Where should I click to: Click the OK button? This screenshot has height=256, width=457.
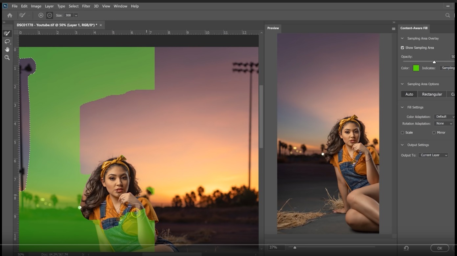[439, 248]
